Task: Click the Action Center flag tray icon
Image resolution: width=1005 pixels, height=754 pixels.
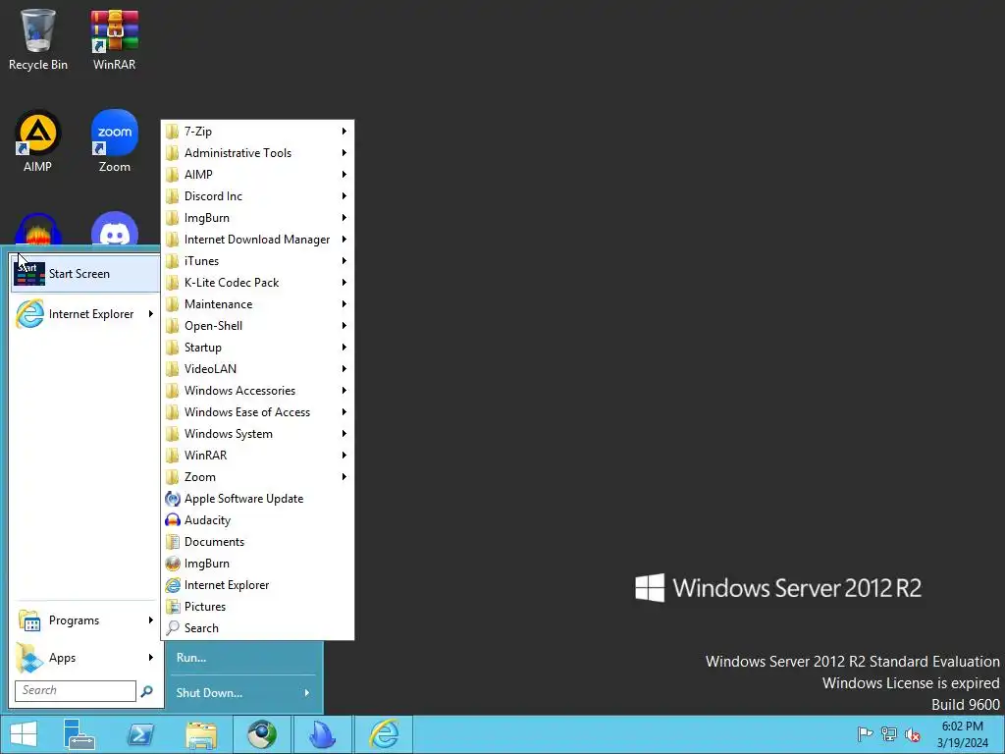Action: click(x=865, y=734)
